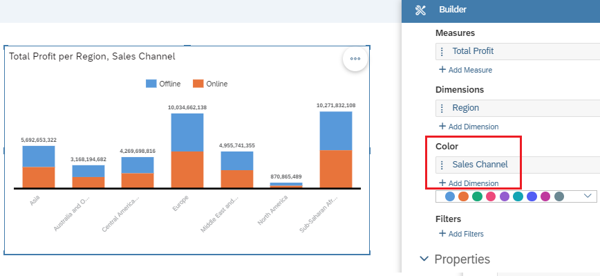Pick the teal palette swatch
Viewport: 600px width, 276px height.
[518, 196]
